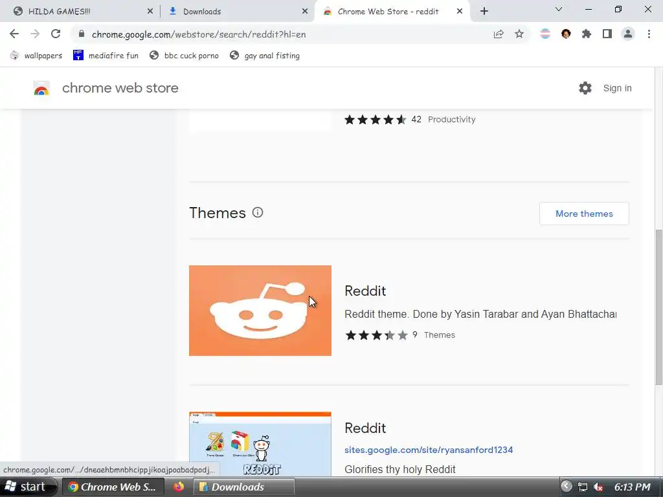
Task: Click the network tray icon
Action: pos(582,487)
